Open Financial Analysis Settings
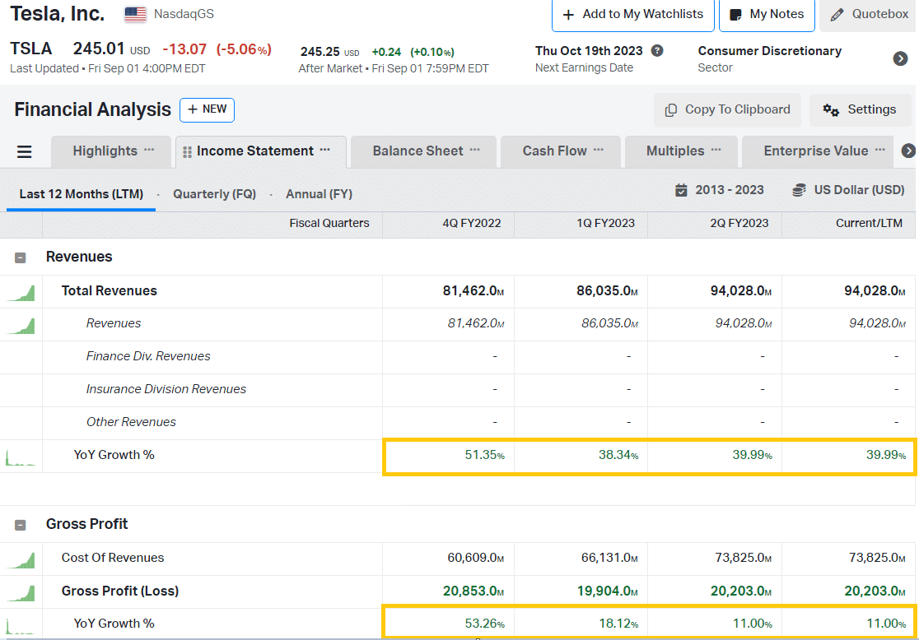The image size is (919, 640). 860,109
